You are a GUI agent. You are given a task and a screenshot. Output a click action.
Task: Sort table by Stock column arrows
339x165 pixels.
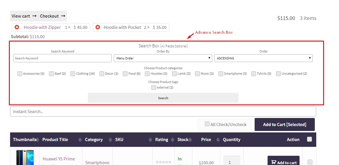click(190, 140)
